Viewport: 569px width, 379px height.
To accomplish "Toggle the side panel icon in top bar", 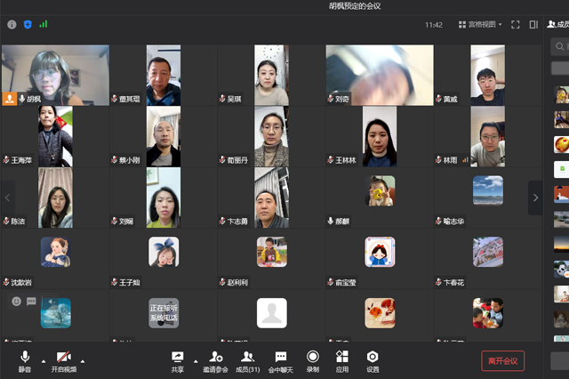I will coord(533,25).
